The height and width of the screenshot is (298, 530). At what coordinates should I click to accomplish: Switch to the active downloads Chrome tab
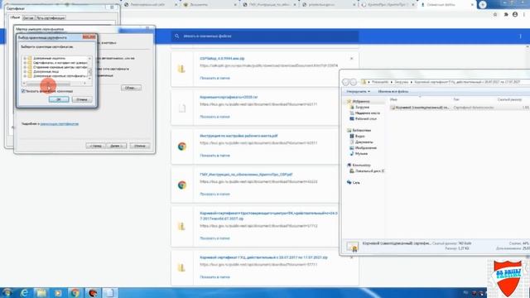(446, 5)
